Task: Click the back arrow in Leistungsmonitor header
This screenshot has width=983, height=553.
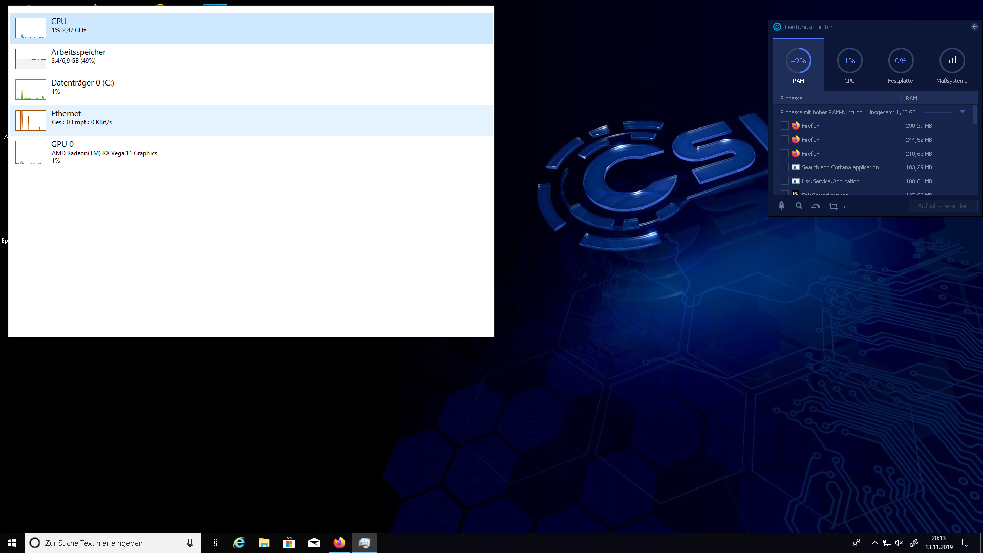Action: 974,27
